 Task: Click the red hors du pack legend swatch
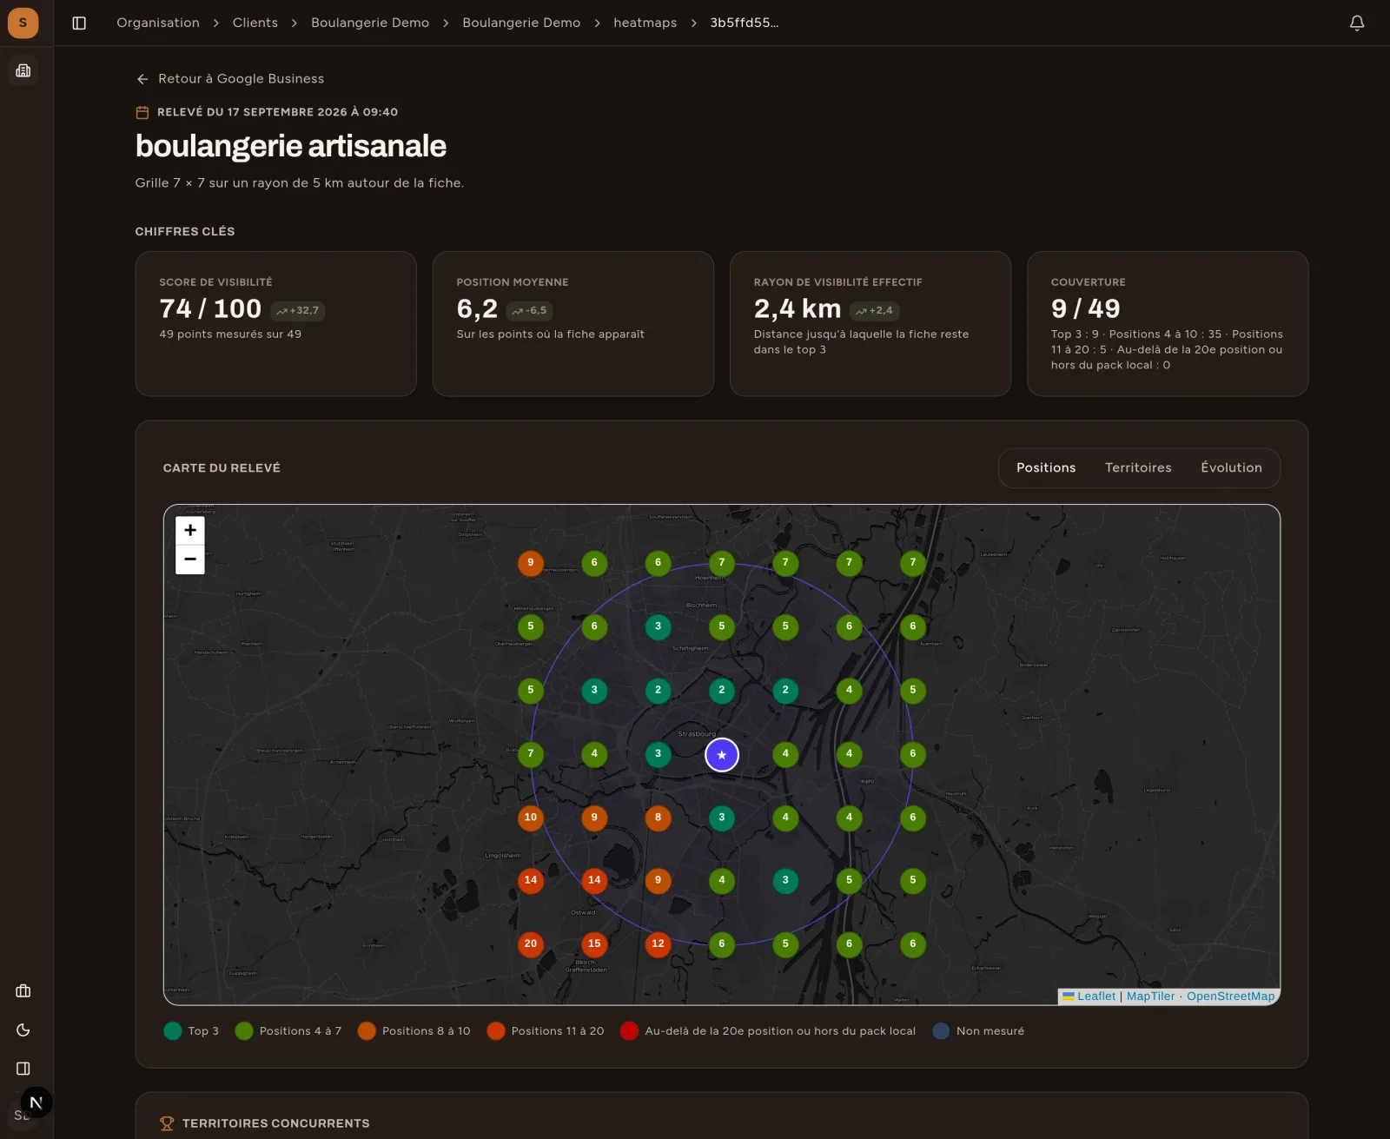630,1031
